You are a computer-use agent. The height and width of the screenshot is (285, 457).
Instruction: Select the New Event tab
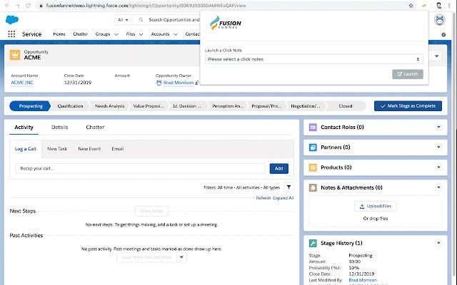pos(89,149)
